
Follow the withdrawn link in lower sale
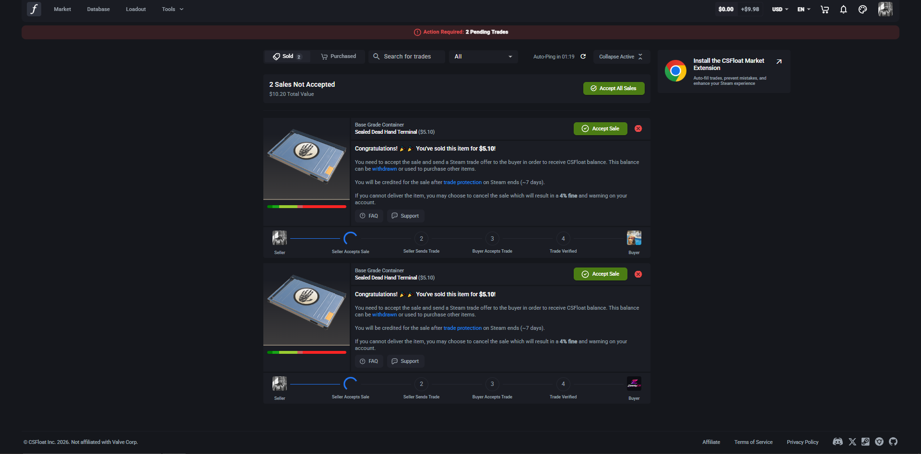point(385,314)
